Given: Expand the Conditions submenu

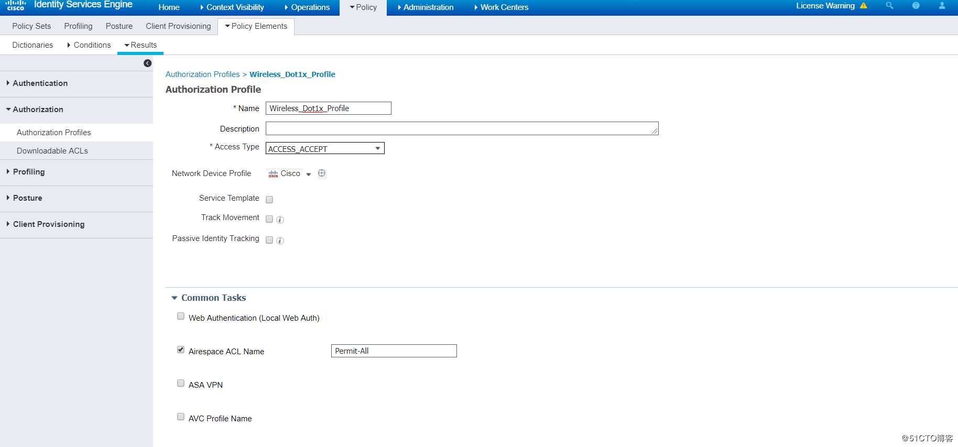Looking at the screenshot, I should coord(89,45).
